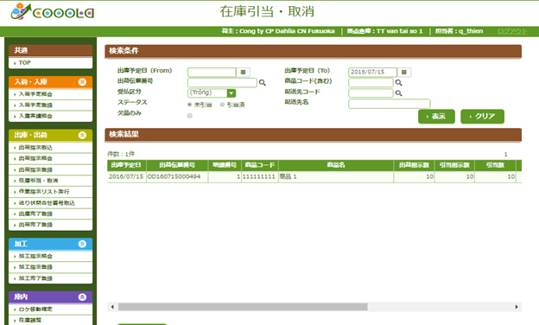Focus the 配送先名 input field
The height and width of the screenshot is (325, 539).
click(389, 104)
